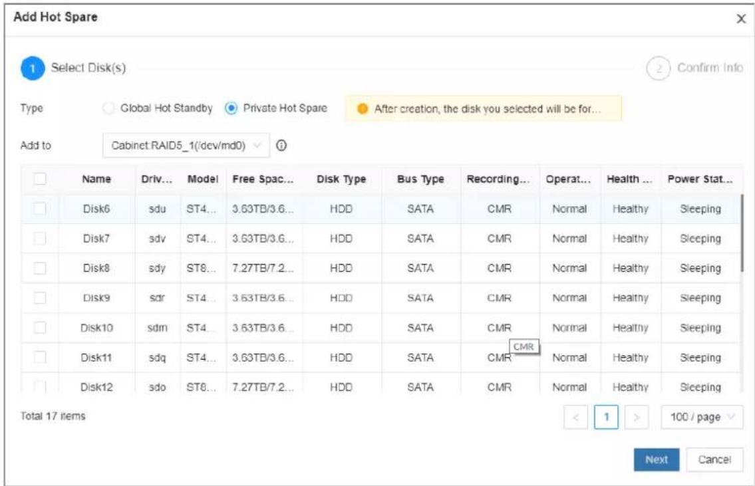The image size is (755, 486).
Task: Click the Disk Type column header
Action: 341,179
